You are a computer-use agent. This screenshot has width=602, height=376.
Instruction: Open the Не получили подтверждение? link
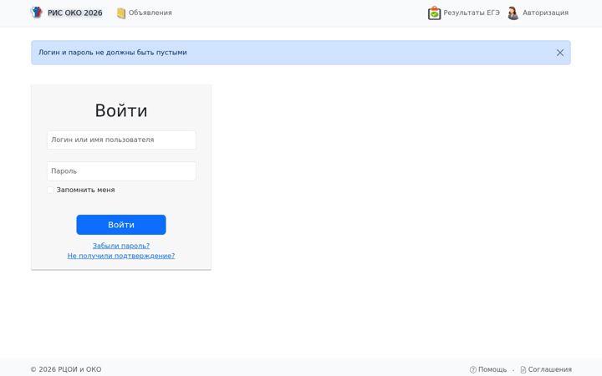[121, 256]
